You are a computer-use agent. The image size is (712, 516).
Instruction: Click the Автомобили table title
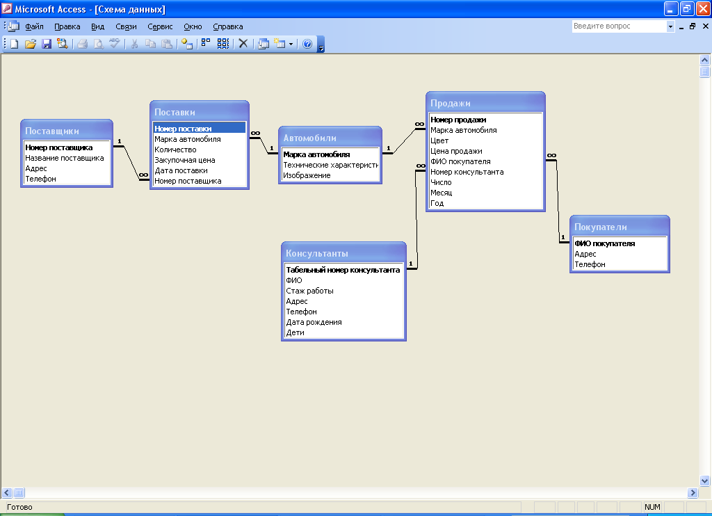click(x=330, y=138)
